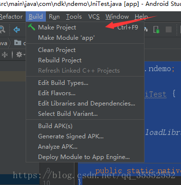Open the Window menu

[x=117, y=17]
